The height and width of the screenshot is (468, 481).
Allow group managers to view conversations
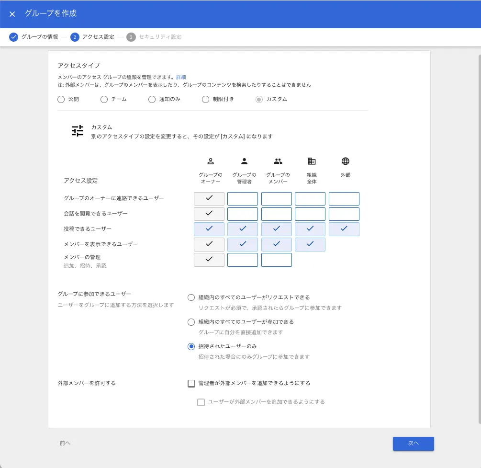click(243, 214)
